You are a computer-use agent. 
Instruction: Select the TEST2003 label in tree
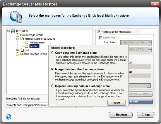(22, 31)
